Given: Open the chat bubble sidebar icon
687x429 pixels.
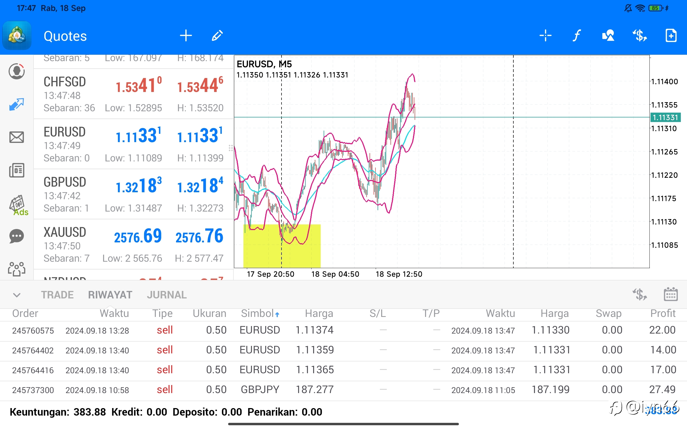Looking at the screenshot, I should [x=16, y=236].
